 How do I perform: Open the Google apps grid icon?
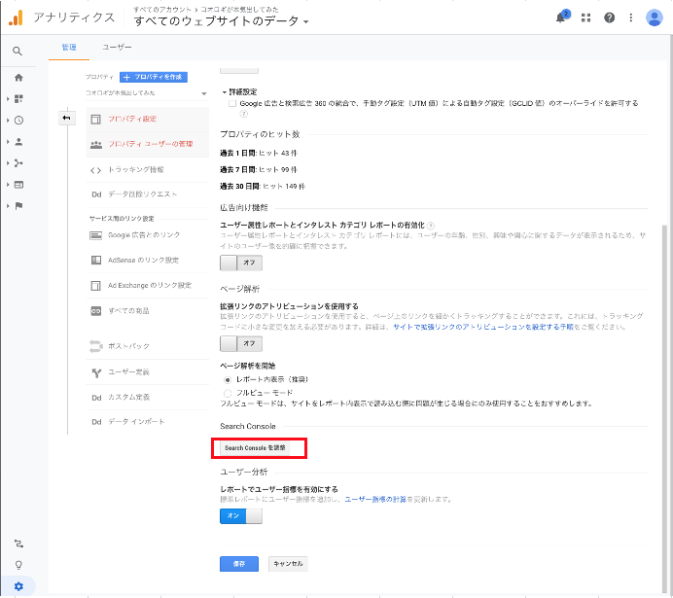tap(585, 18)
